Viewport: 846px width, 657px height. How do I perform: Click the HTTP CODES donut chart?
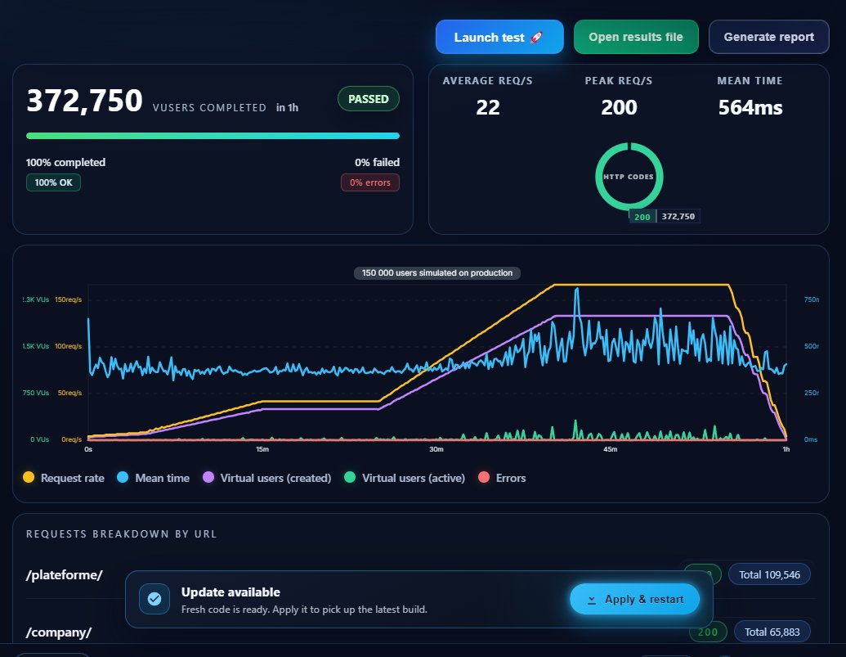(629, 177)
